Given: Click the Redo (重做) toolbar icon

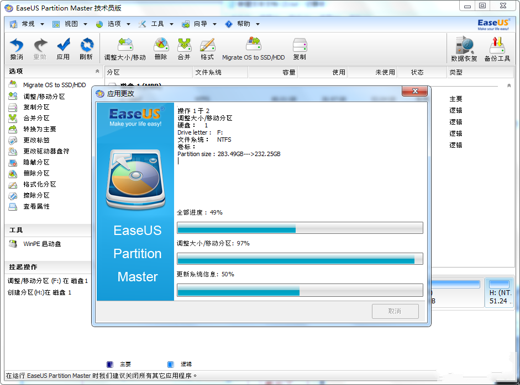Looking at the screenshot, I should pyautogui.click(x=40, y=49).
